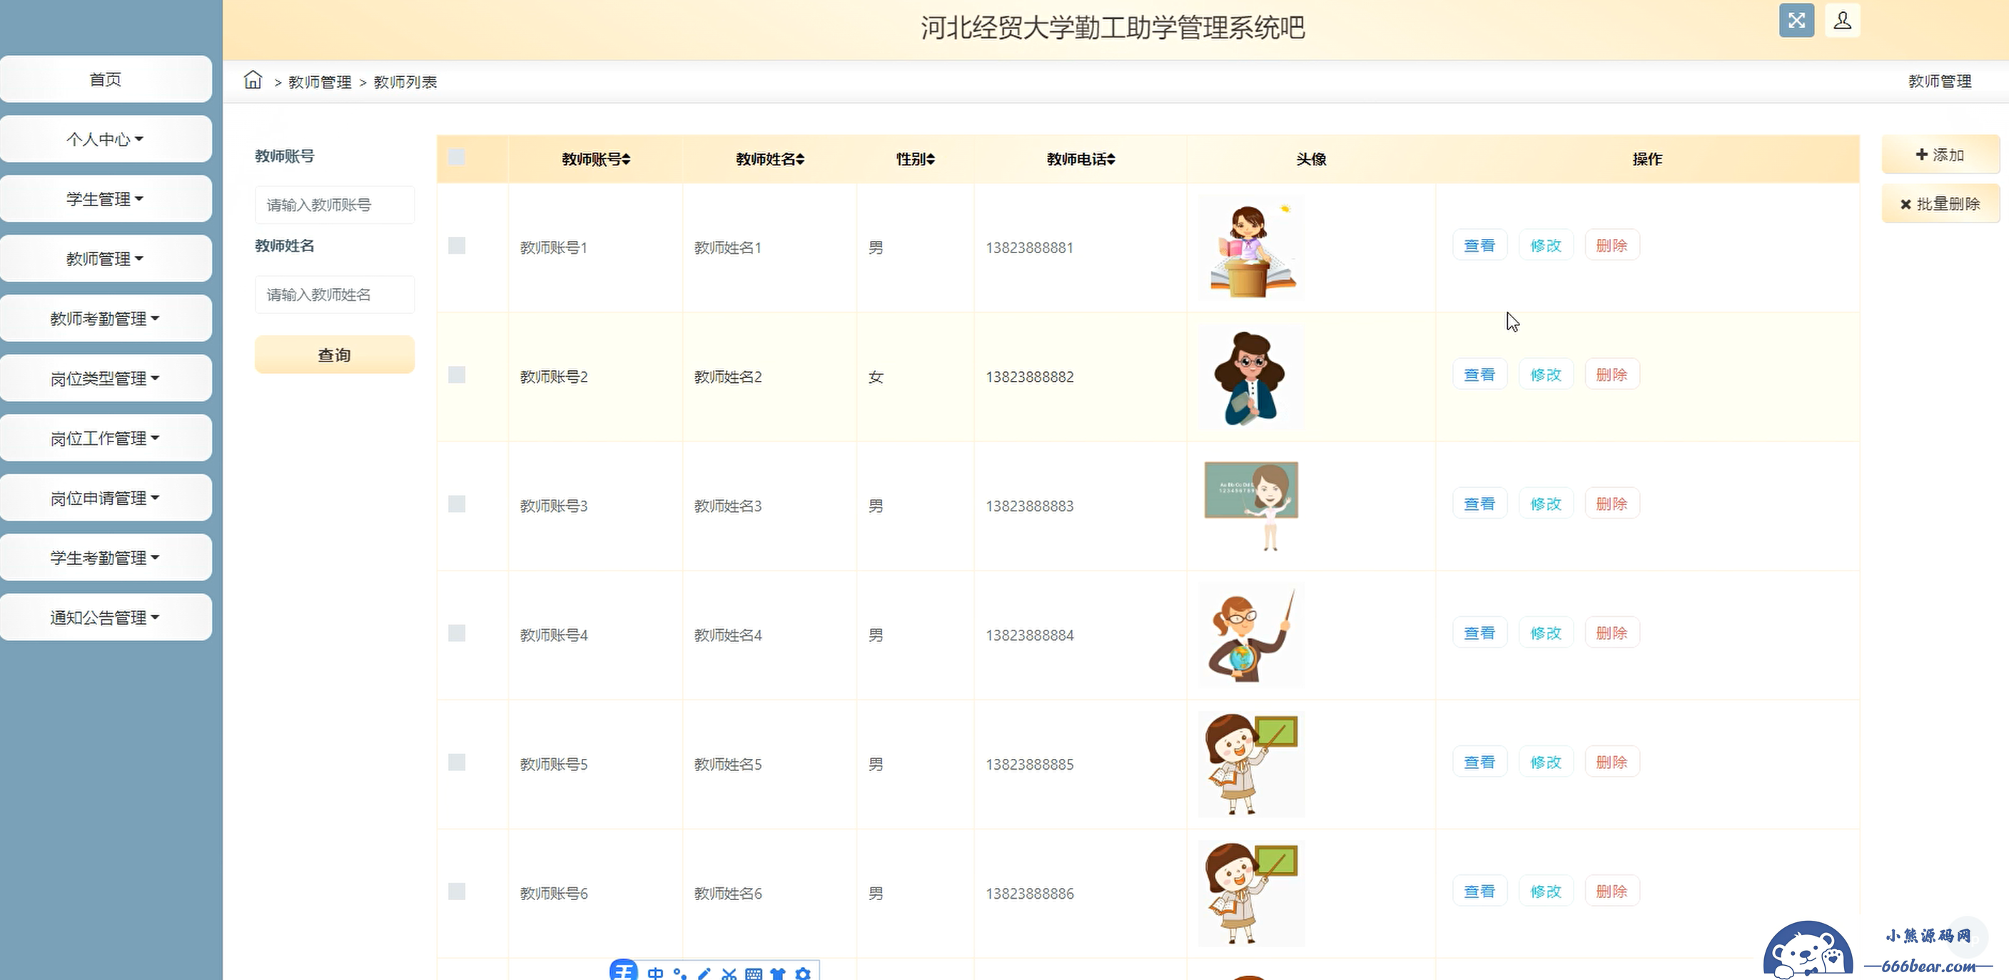Expand the 学生考勤管理 sidebar menu

[x=106, y=558]
